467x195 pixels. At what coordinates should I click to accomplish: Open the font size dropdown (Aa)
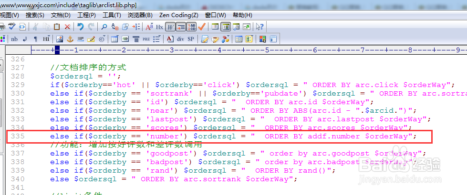click(149, 27)
